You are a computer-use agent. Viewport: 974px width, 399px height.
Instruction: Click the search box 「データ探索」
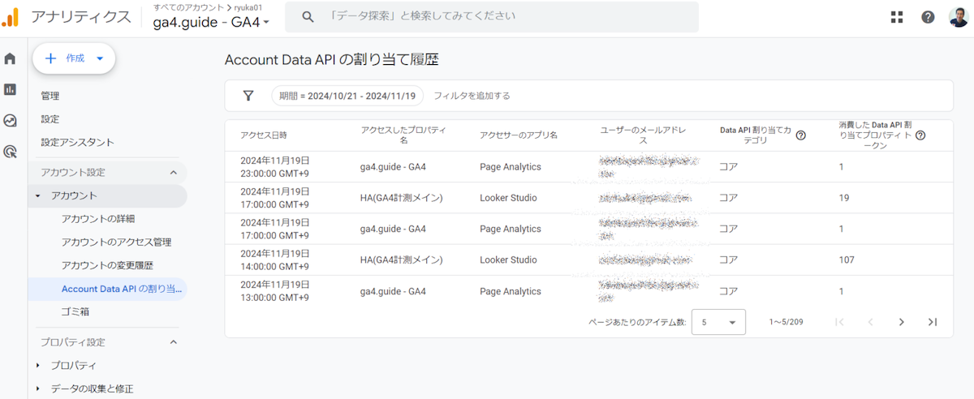point(492,17)
